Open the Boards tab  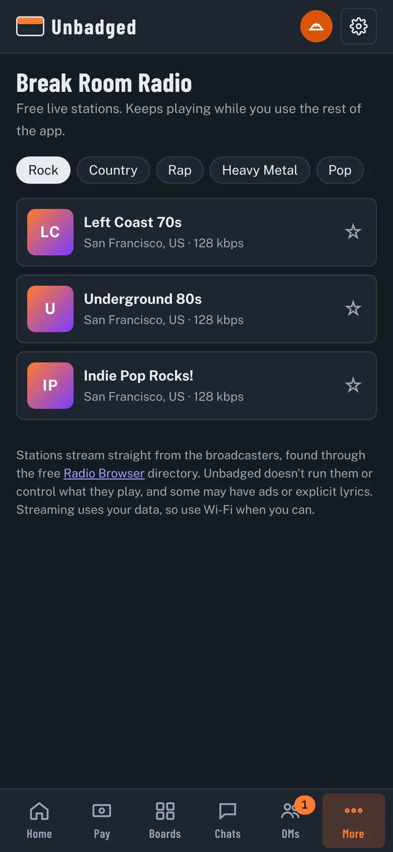pyautogui.click(x=165, y=821)
